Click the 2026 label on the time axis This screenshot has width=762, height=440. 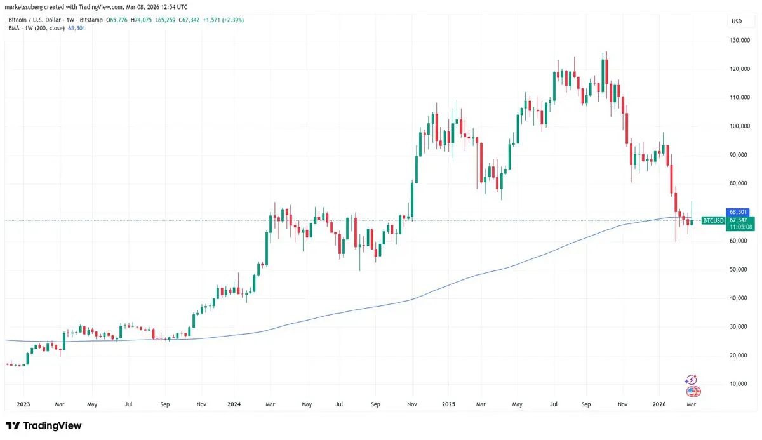[x=659, y=404]
